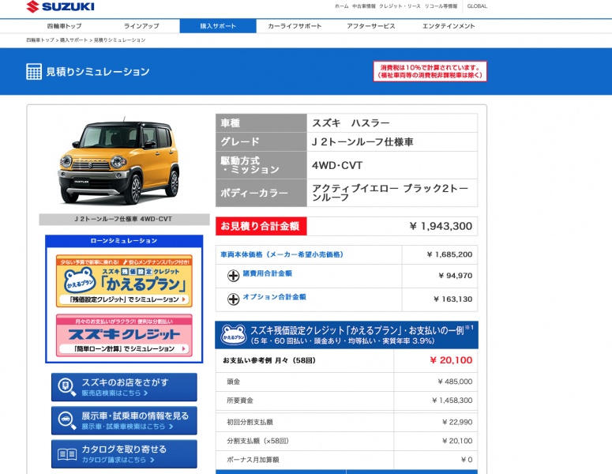Open the リコール等情報 link
The width and height of the screenshot is (612, 474).
point(441,6)
